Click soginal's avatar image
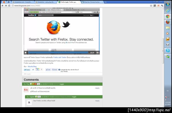 [29, 103]
